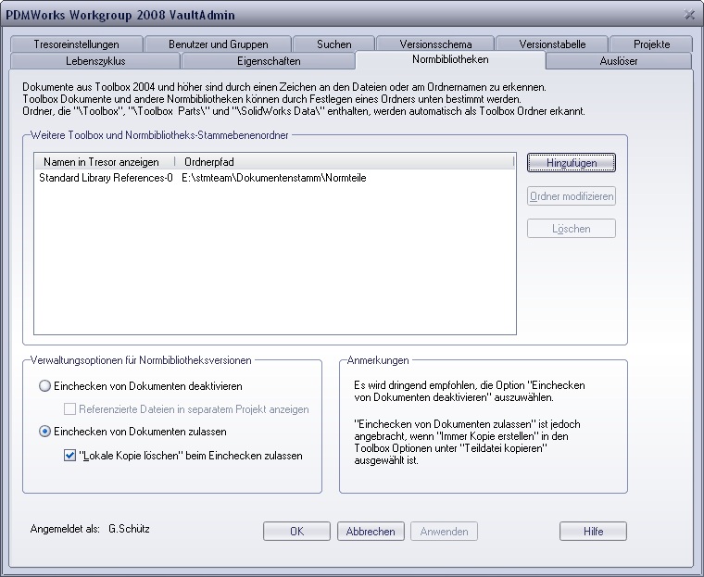Click the Anwenden button
Screen dimensions: 704x577
444,532
